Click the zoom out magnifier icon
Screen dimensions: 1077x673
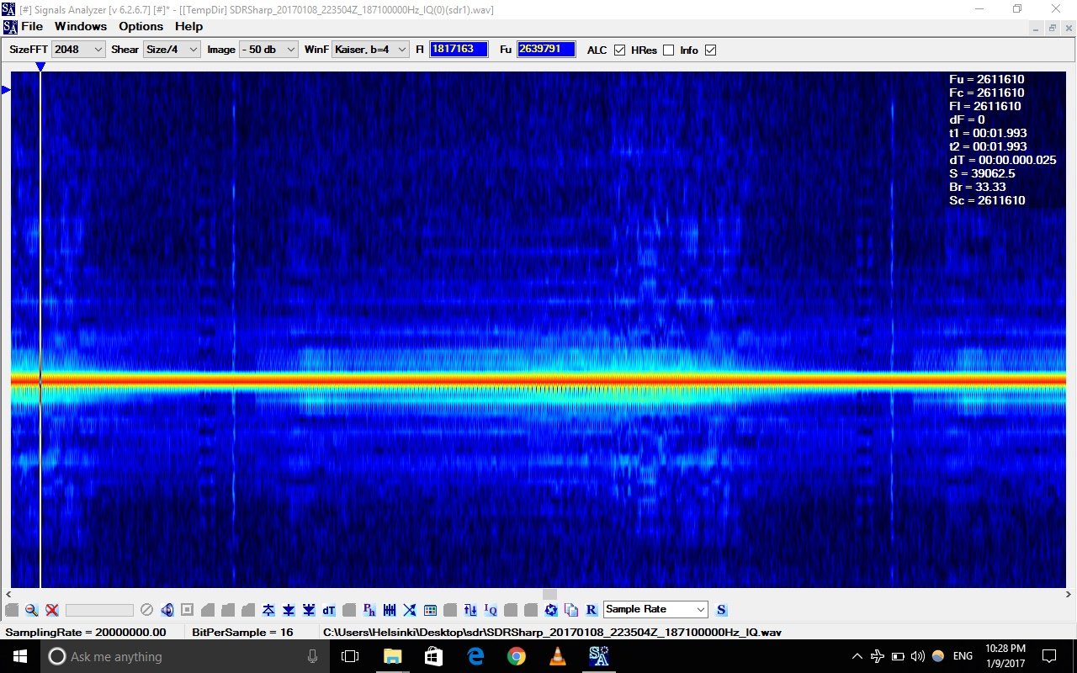[x=31, y=610]
